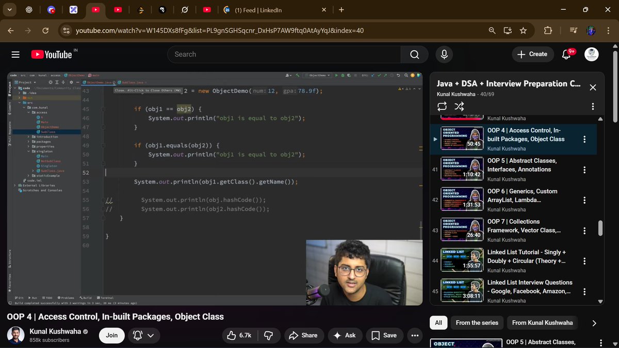
Task: Open the Kunal Kushwaha channel avatar
Action: (15, 335)
